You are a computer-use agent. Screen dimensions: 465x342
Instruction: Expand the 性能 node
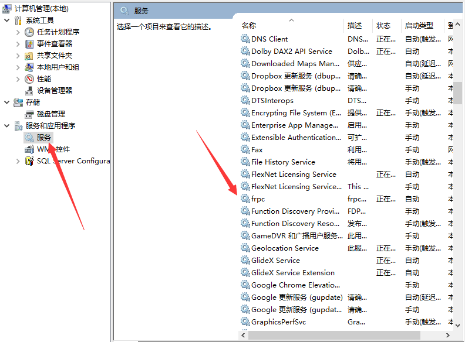pyautogui.click(x=18, y=79)
